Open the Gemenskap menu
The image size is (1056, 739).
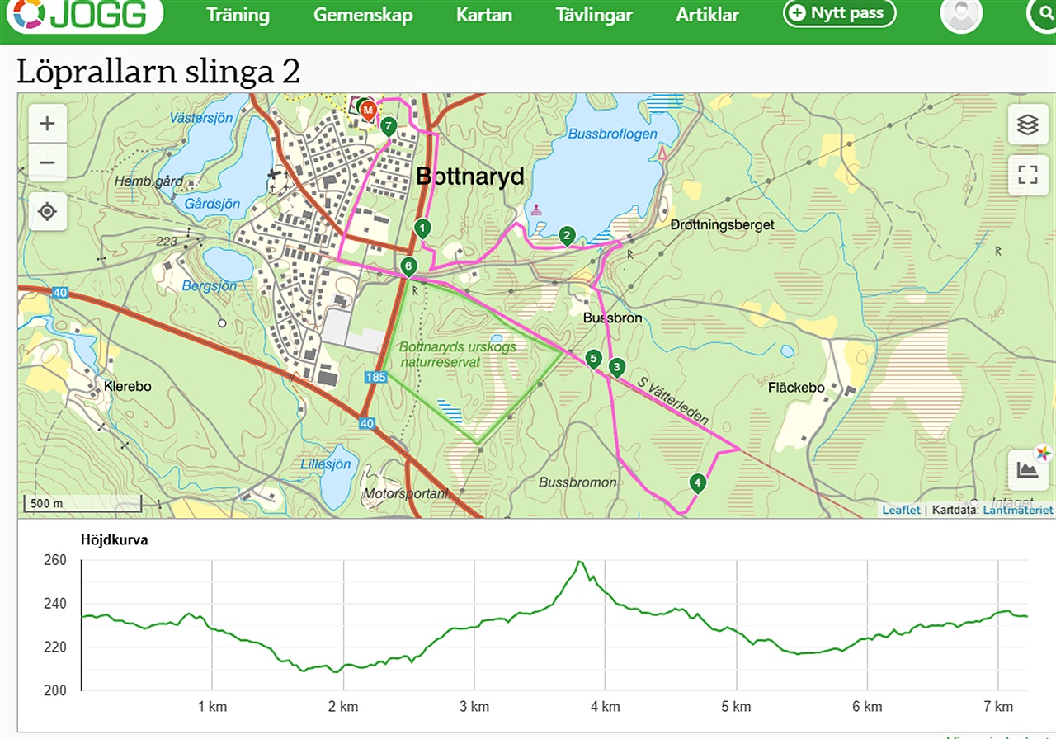coord(363,15)
